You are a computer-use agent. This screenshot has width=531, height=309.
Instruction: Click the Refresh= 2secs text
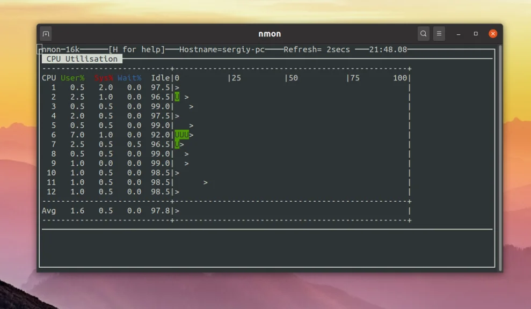(317, 49)
